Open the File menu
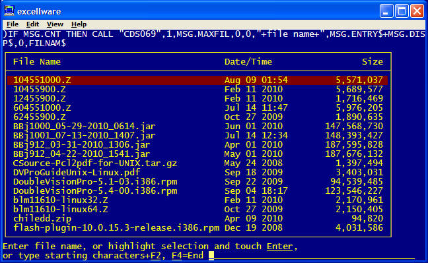428x263 pixels. click(13, 24)
